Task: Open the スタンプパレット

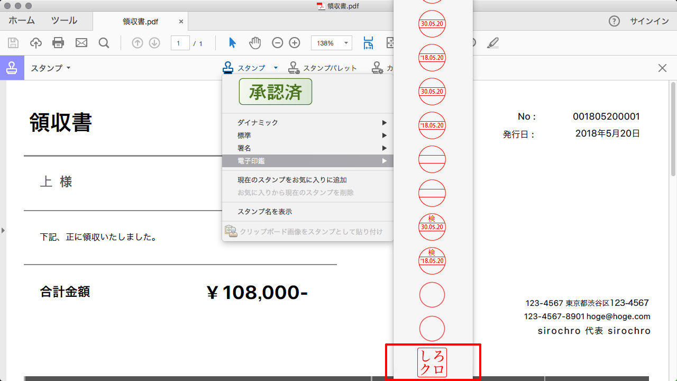Action: [x=323, y=68]
